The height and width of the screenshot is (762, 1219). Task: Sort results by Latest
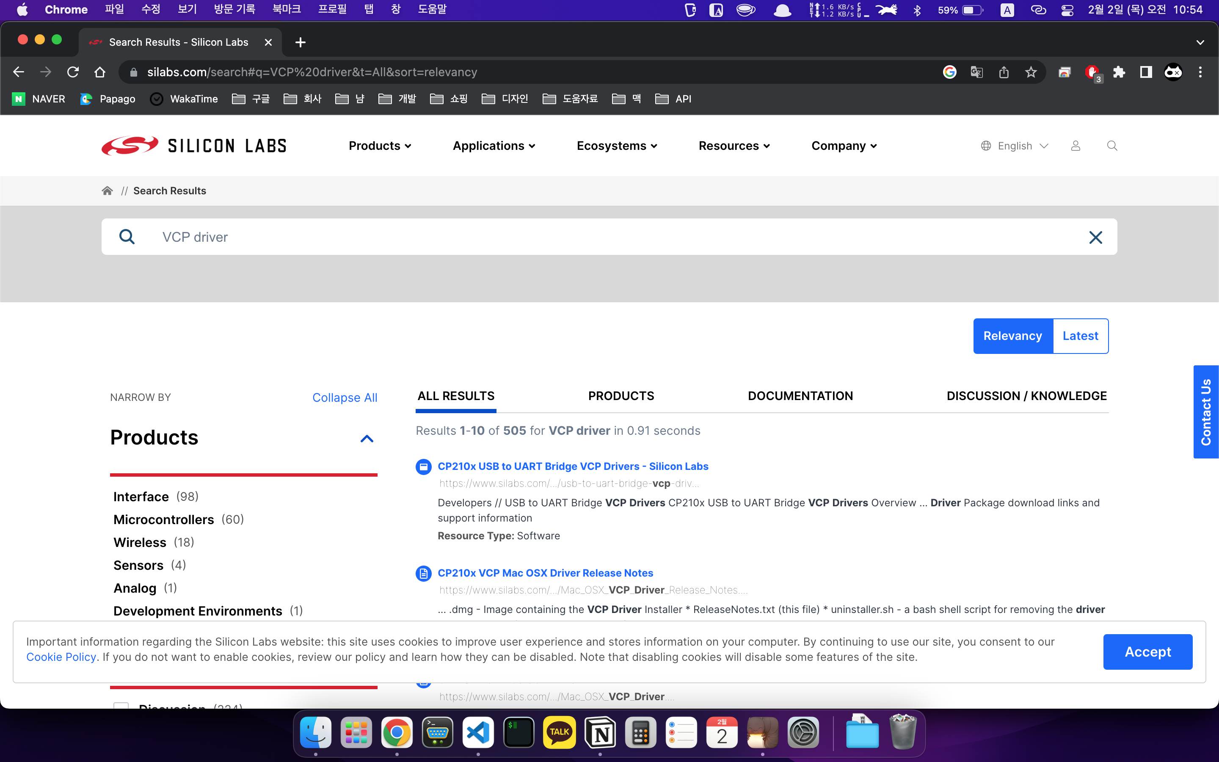1080,336
